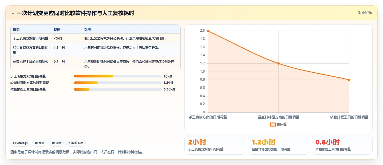Click the orange 指标值 legend swatch

(273, 124)
